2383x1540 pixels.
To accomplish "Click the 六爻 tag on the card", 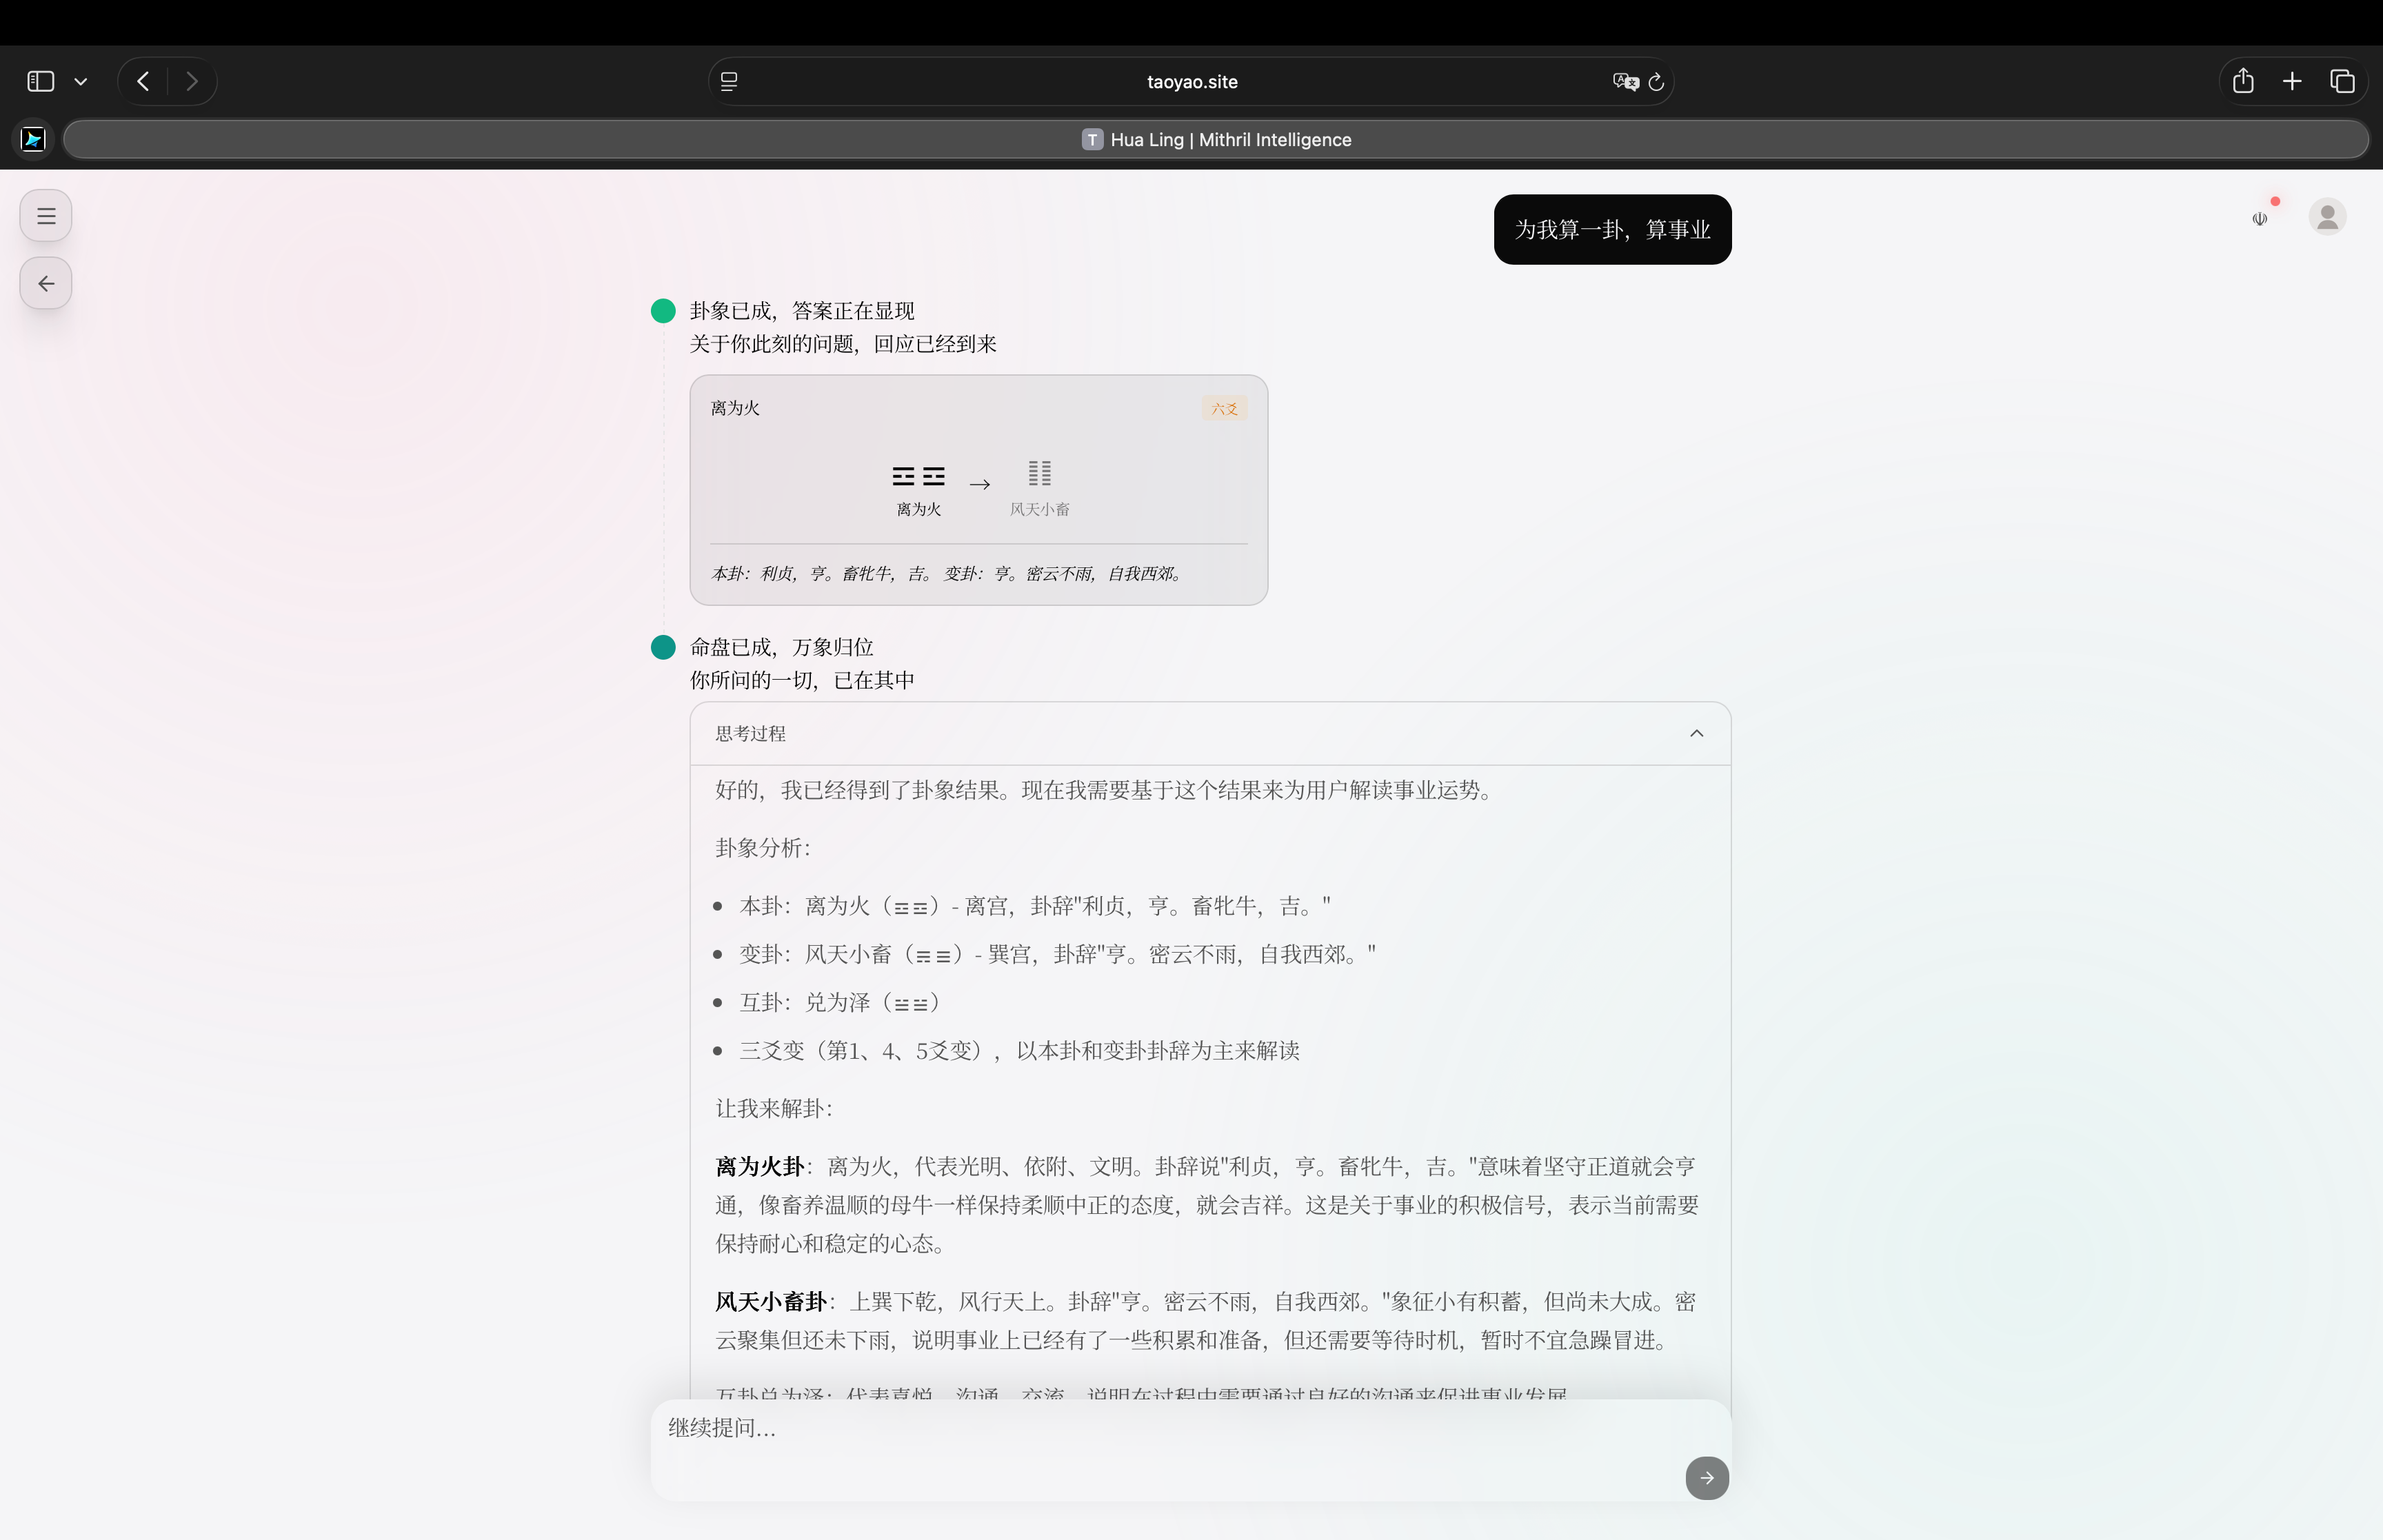I will (1224, 409).
